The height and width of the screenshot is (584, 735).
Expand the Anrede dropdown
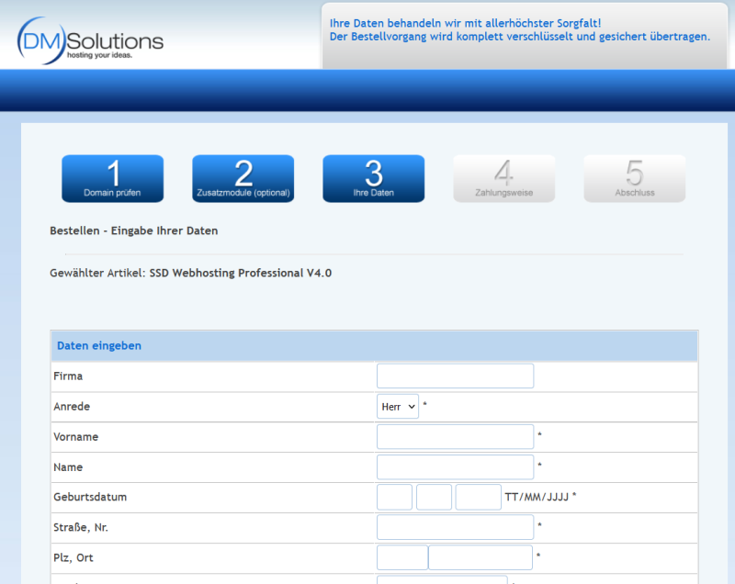click(x=397, y=406)
